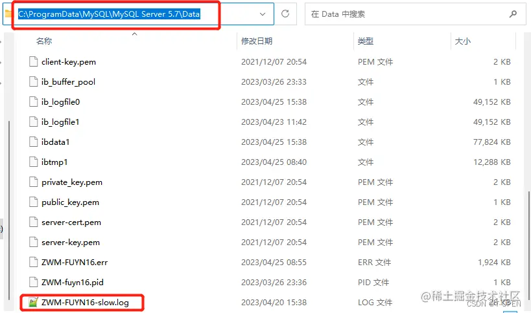Click date 2023/04/25 08:55

(274, 262)
